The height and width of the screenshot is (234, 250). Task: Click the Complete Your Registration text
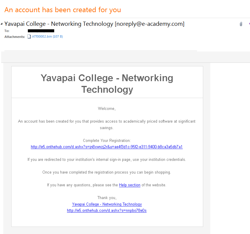pos(107,141)
